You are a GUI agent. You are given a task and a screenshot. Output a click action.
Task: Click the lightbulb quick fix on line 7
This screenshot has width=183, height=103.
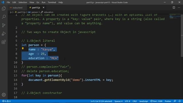(x=23, y=48)
